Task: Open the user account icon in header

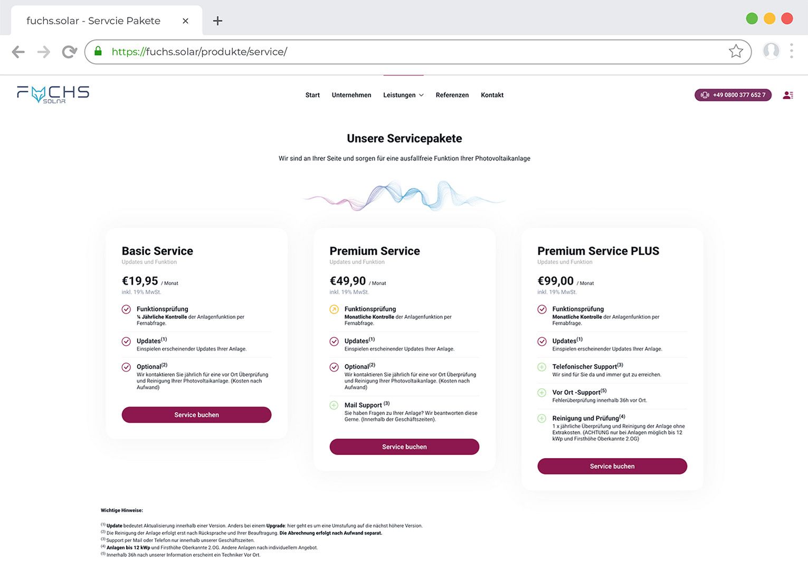Action: [788, 95]
